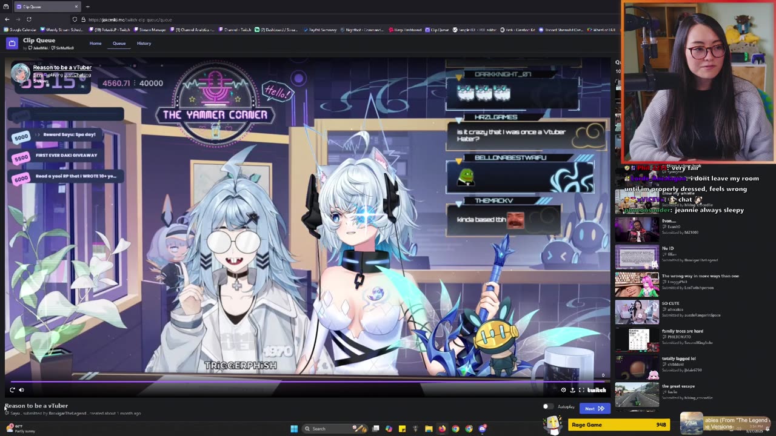Select the 'Evan....' clip thumbnail
The height and width of the screenshot is (436, 776).
click(x=637, y=230)
